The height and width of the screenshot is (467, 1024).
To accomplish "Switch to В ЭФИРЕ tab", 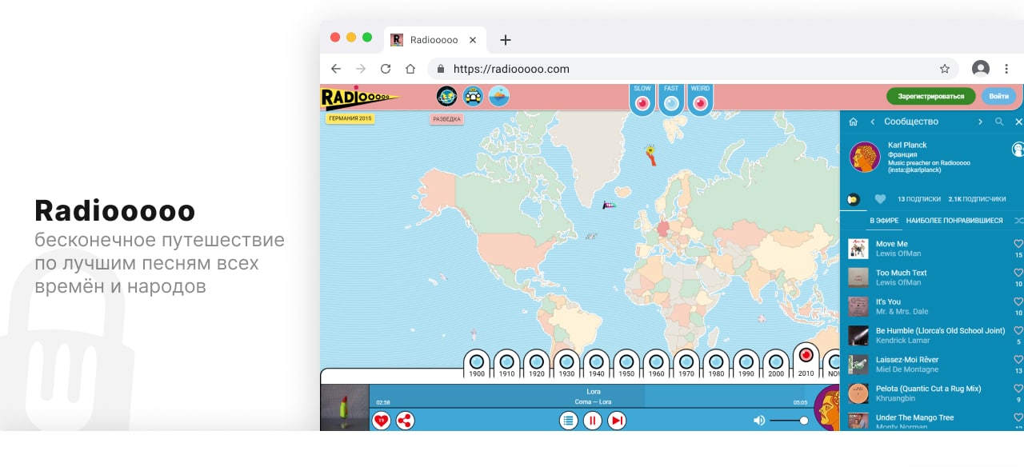I will [x=884, y=221].
